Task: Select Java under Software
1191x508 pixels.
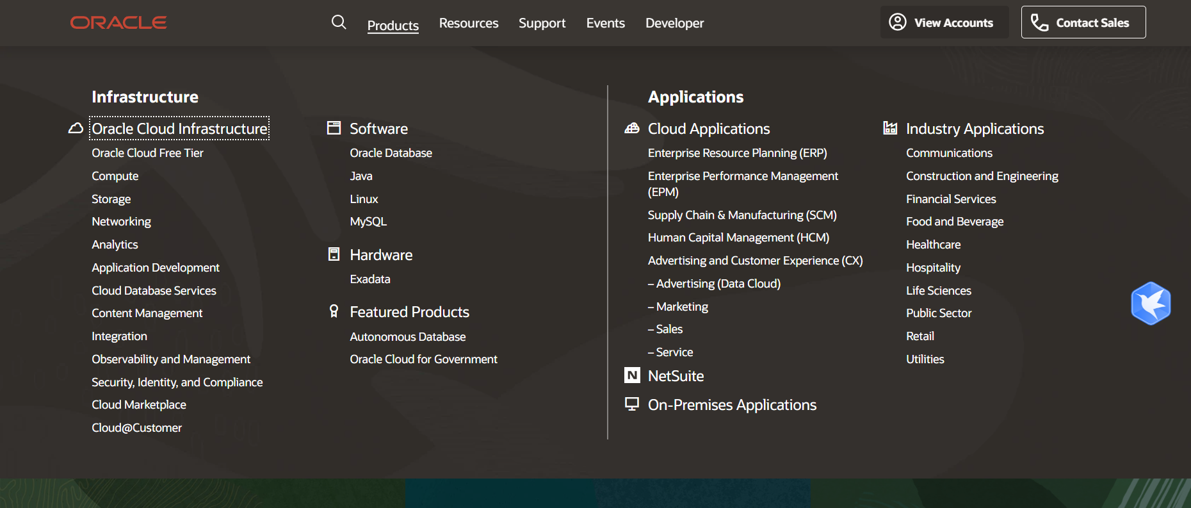Action: [361, 176]
